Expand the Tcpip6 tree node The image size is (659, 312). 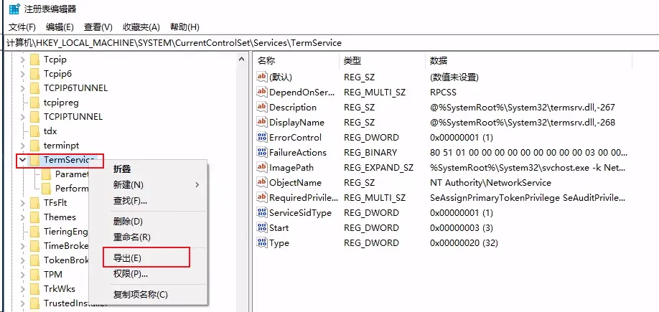(22, 74)
